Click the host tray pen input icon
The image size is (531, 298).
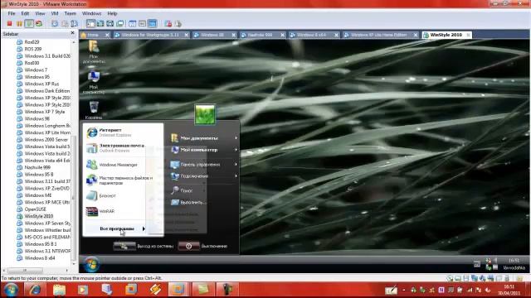391,290
